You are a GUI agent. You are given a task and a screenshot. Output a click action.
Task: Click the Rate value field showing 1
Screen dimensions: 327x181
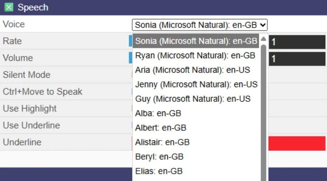click(297, 42)
